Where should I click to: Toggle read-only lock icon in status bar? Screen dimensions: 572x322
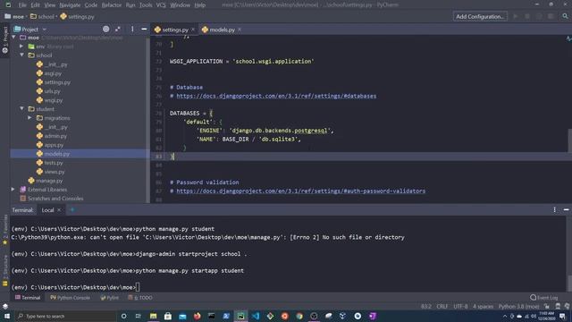tap(546, 306)
